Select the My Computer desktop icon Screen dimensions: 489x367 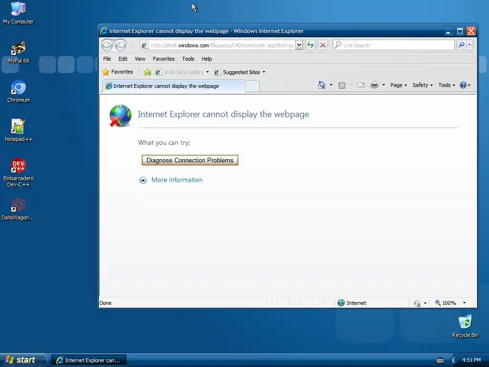(x=19, y=13)
